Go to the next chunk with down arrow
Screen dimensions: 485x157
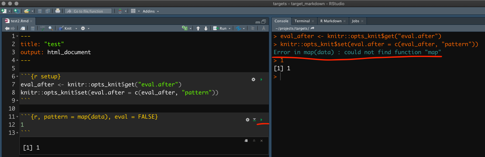click(206, 28)
